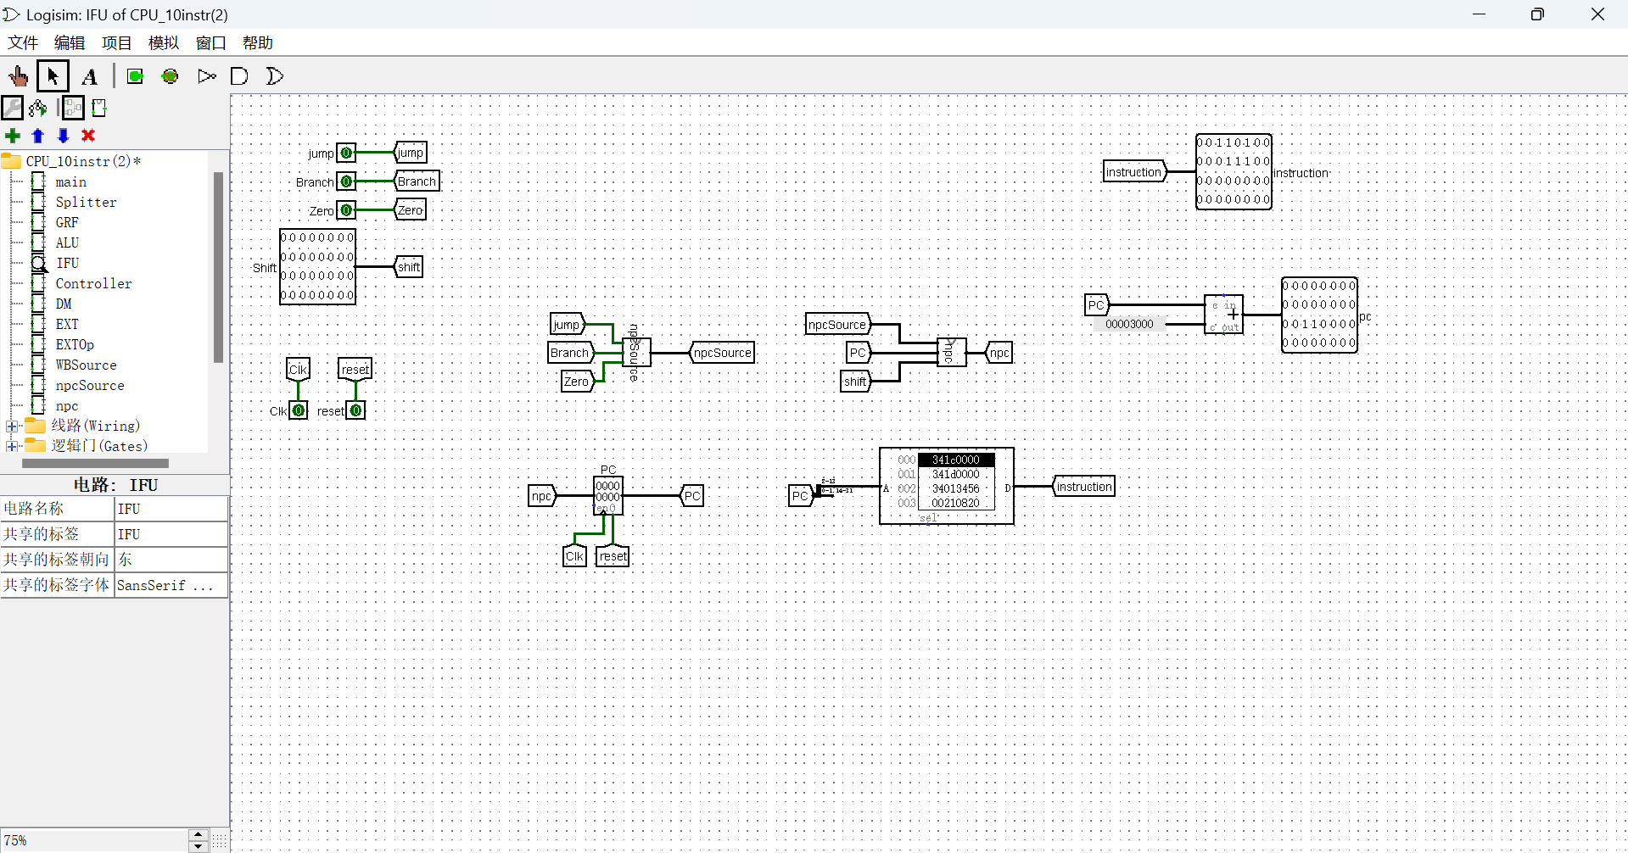
Task: Select the main circuit in tree
Action: click(70, 182)
